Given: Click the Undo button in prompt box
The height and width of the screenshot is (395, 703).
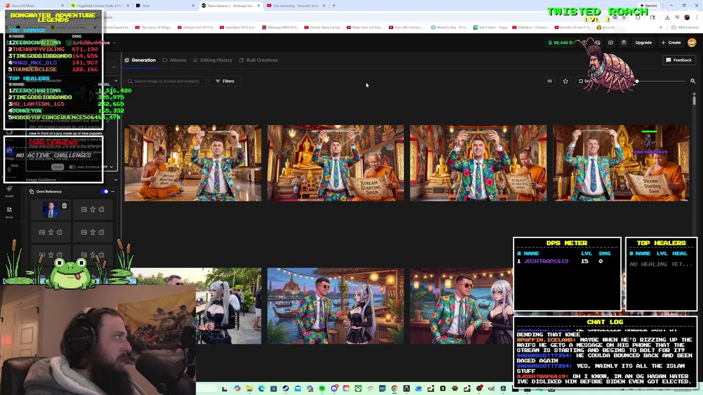Looking at the screenshot, I should (57, 167).
